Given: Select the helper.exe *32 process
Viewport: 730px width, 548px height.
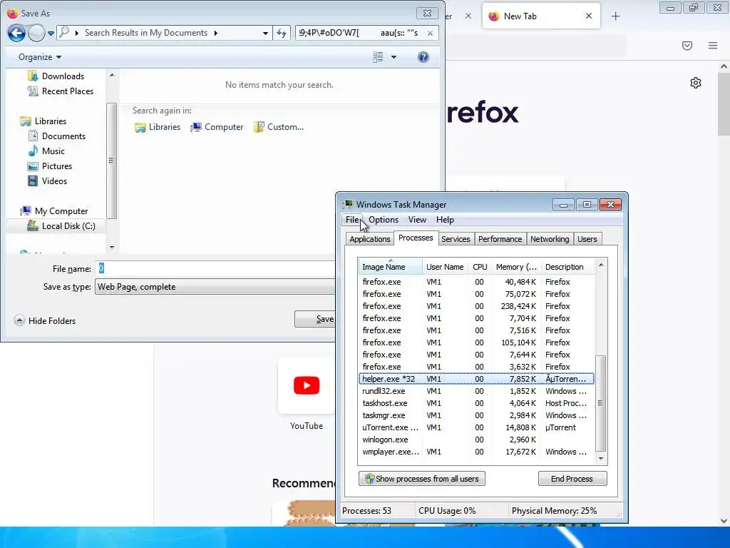Looking at the screenshot, I should (476, 379).
